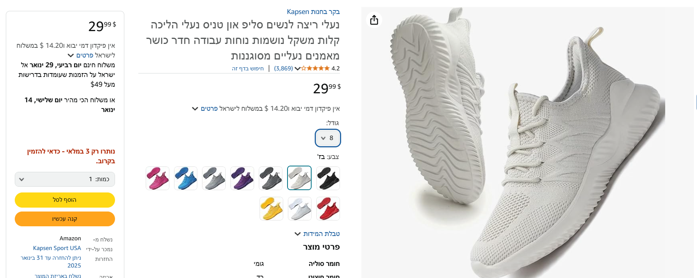Expand the size chart link
Screen dimensions: 697x278
click(x=317, y=234)
